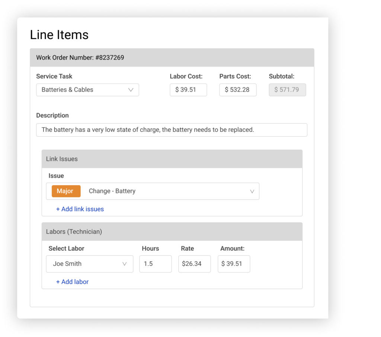Click Add labor

click(x=72, y=282)
